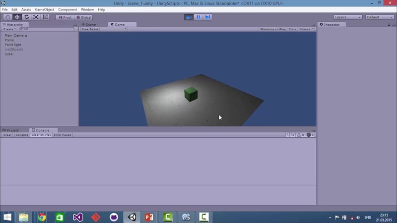Open the Help menu
Screen dimensions: 397x223
coord(102,9)
